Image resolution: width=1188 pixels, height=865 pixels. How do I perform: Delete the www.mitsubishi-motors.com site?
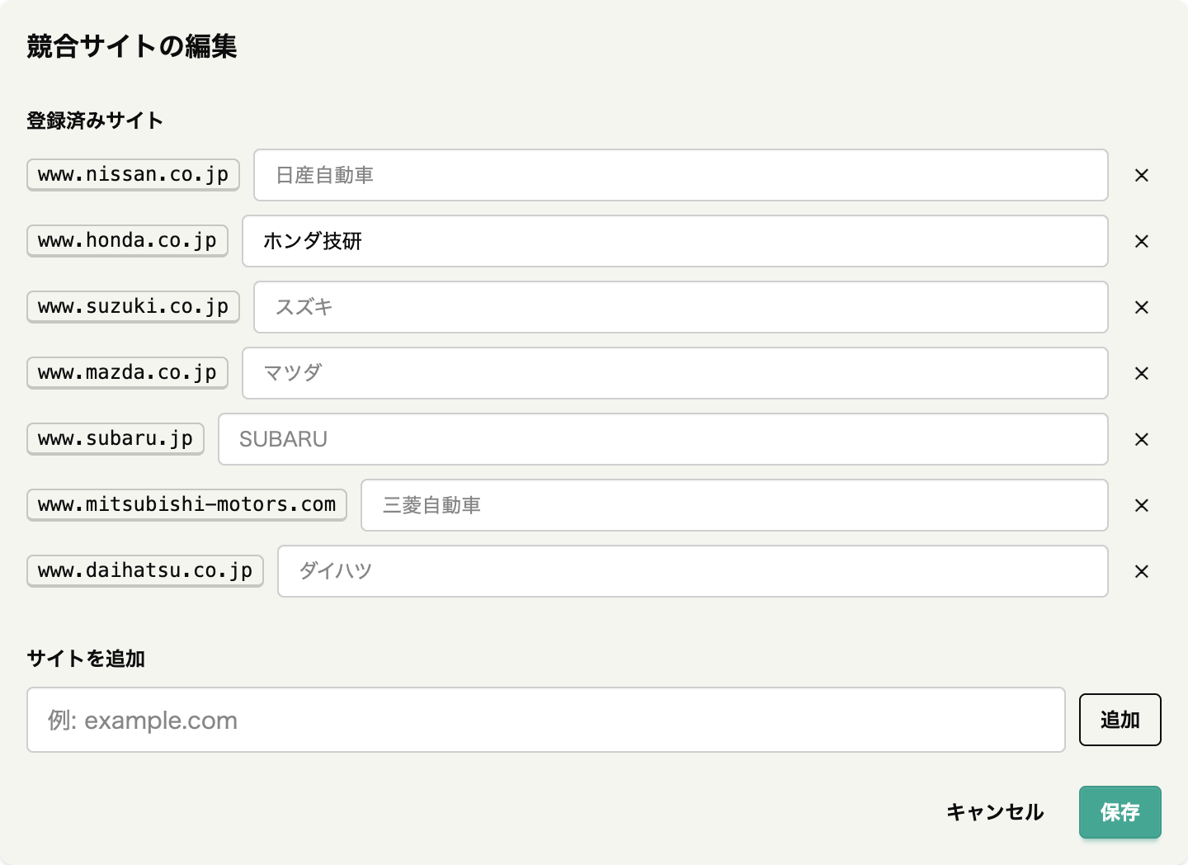point(1142,505)
